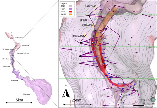Click the yellow circle beside 08TK0056
The width and height of the screenshot is (157, 108).
pos(86,35)
